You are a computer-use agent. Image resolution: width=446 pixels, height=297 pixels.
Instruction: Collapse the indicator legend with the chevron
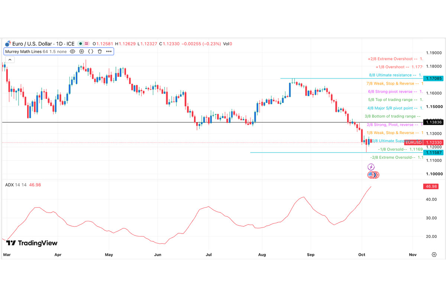pyautogui.click(x=10, y=60)
